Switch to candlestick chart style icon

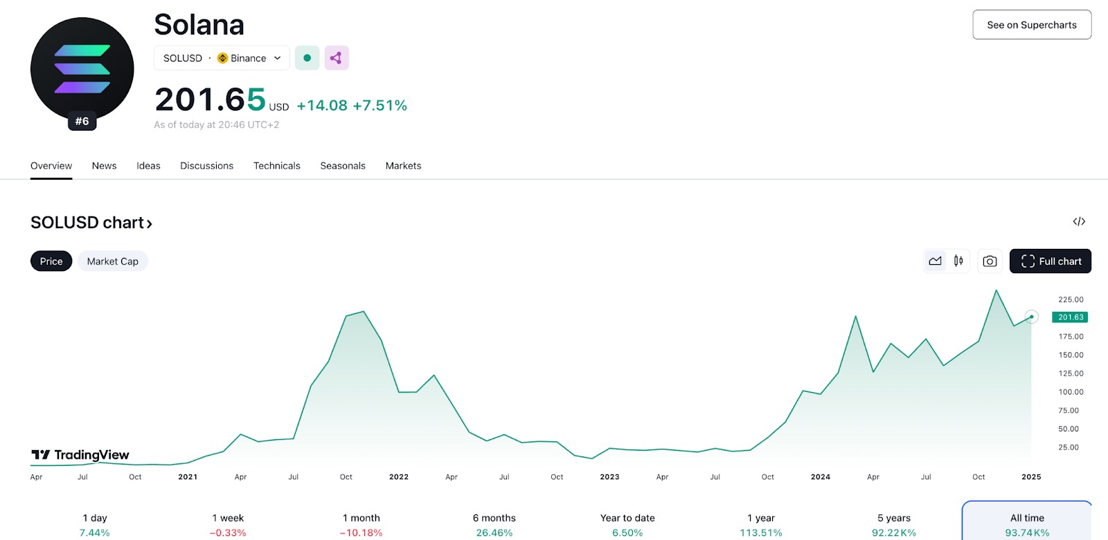pyautogui.click(x=958, y=261)
